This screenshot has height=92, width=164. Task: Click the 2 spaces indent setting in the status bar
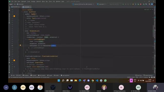(146, 77)
